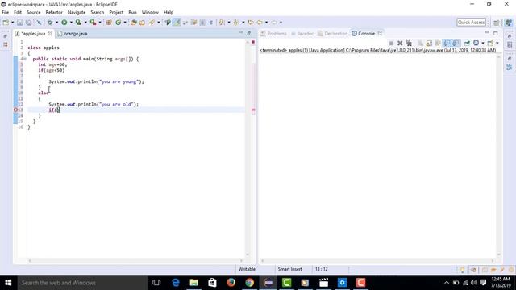This screenshot has width=516, height=290.
Task: Open the Refactor menu
Action: click(x=54, y=13)
